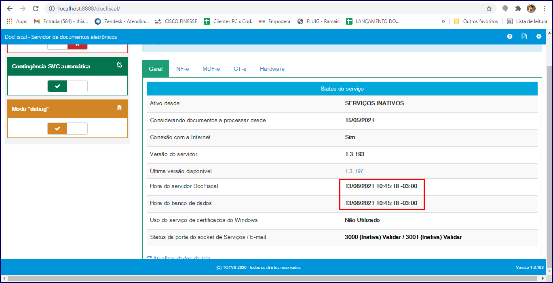Open Clientes PC x Cód. bookmark
This screenshot has width=553, height=283.
pyautogui.click(x=228, y=21)
